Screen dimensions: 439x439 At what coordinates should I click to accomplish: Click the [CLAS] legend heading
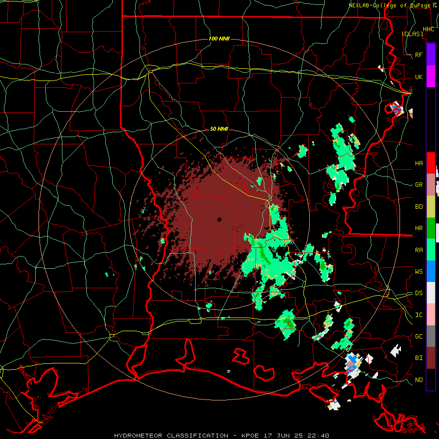point(412,34)
